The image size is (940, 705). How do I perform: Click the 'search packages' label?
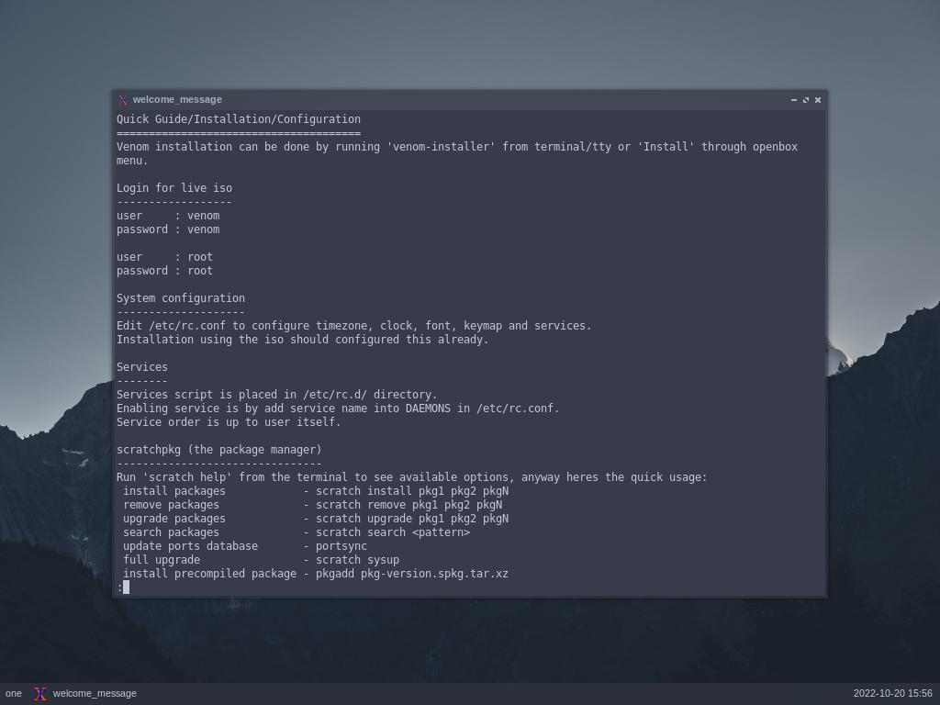172,533
